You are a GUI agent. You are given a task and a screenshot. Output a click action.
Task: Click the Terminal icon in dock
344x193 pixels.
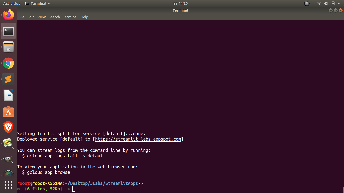[8, 31]
